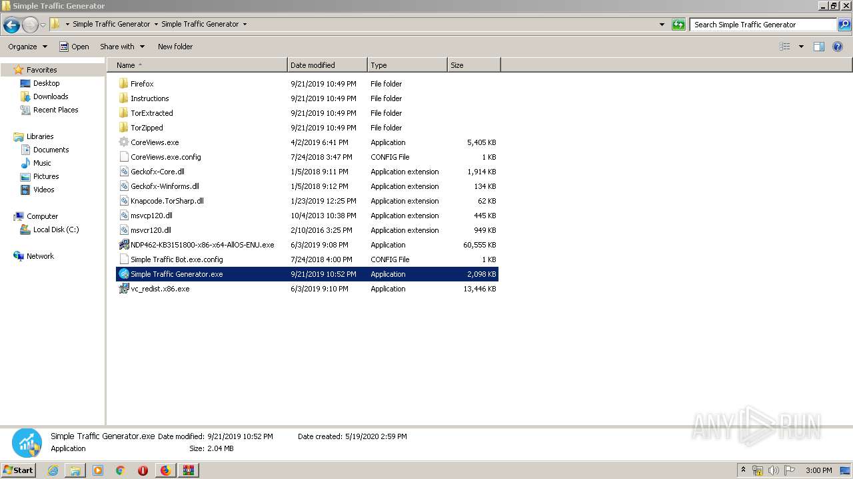Select the TorExtracted folder icon
853x479 pixels.
123,113
